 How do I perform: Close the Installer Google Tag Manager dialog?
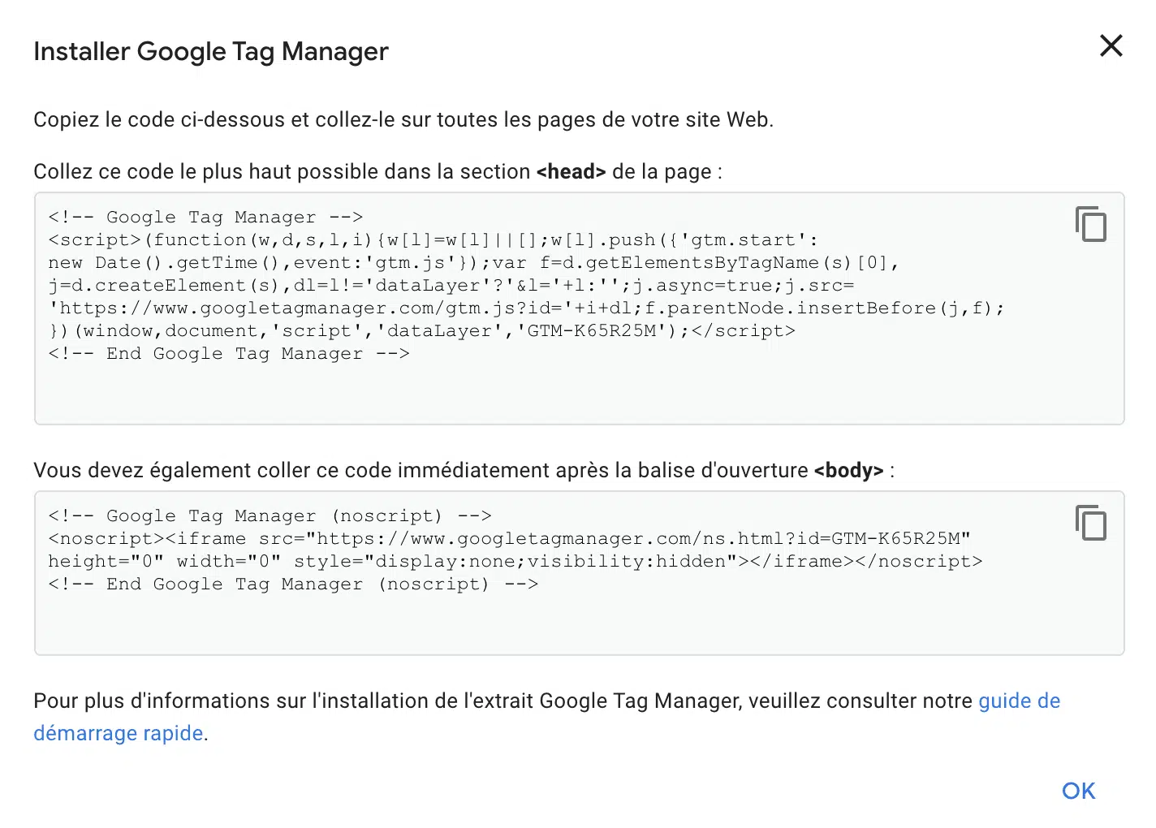pos(1111,45)
